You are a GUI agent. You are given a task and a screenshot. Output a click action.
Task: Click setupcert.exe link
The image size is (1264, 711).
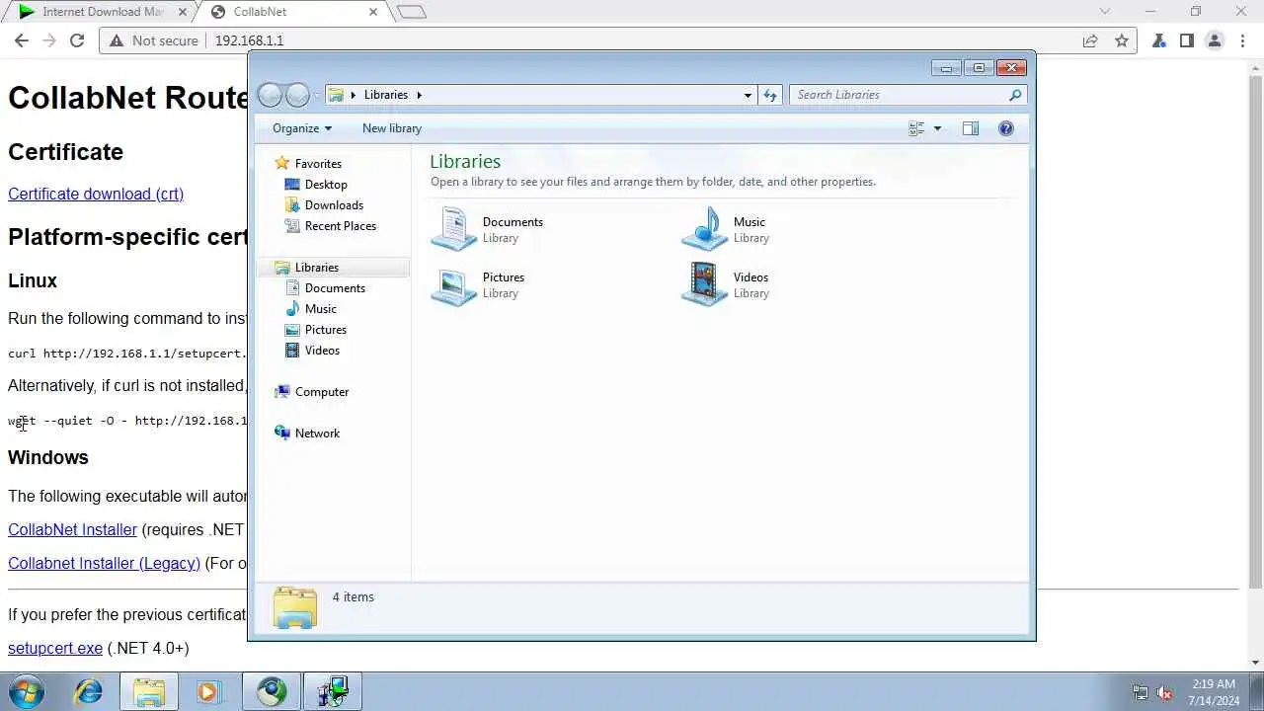coord(55,648)
